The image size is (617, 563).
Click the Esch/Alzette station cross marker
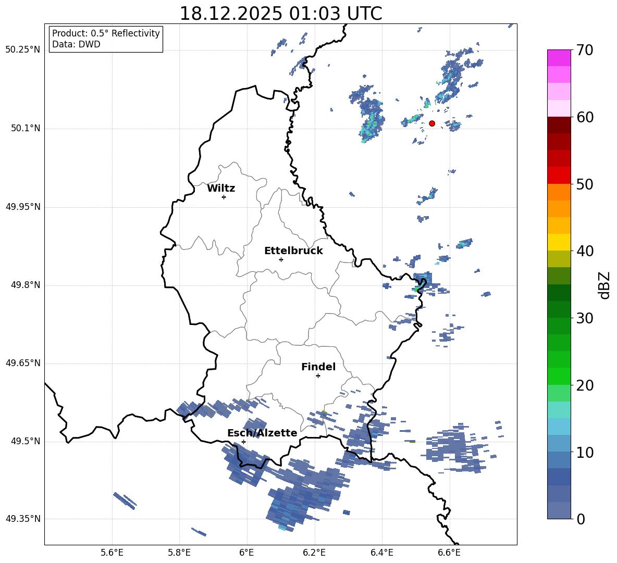(x=243, y=442)
